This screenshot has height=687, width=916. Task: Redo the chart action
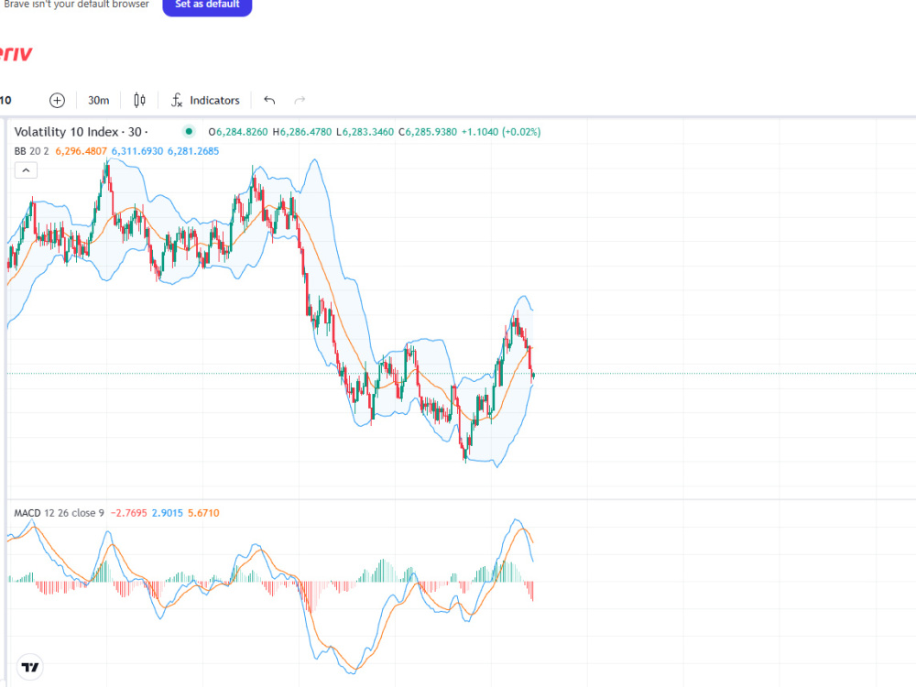(x=300, y=101)
